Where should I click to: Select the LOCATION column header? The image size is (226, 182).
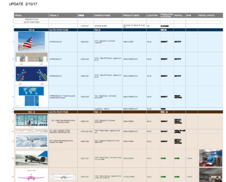tap(153, 15)
